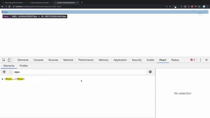
Task: Select the React DevTools tab
Action: pyautogui.click(x=163, y=60)
